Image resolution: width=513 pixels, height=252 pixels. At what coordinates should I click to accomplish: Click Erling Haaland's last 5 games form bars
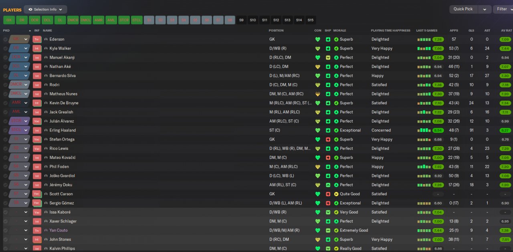click(x=424, y=130)
